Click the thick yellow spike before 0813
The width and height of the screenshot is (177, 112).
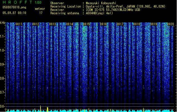pos(48,109)
